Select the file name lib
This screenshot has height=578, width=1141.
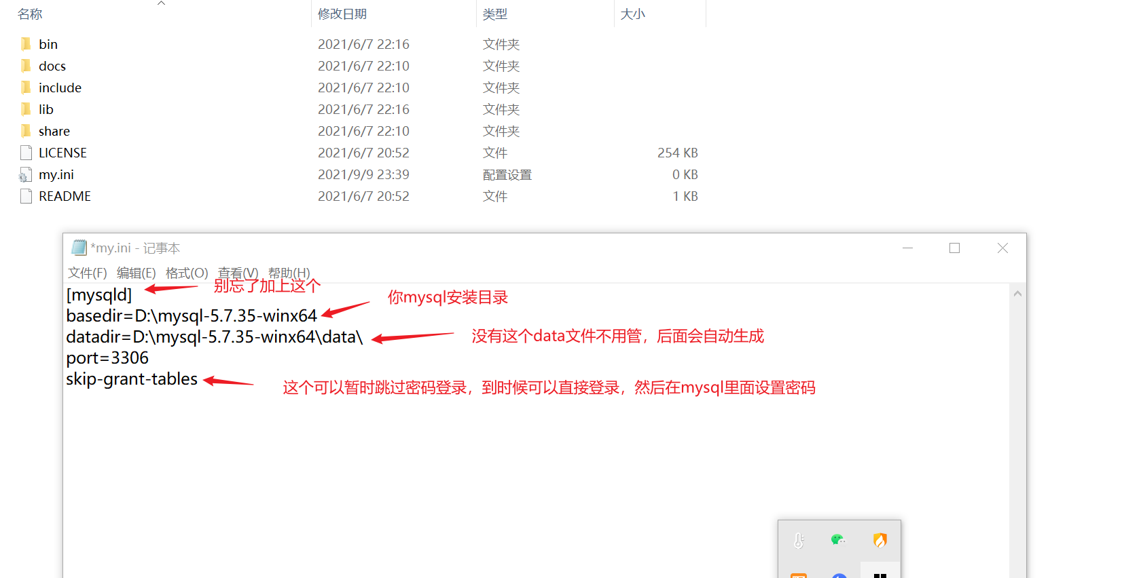click(46, 109)
